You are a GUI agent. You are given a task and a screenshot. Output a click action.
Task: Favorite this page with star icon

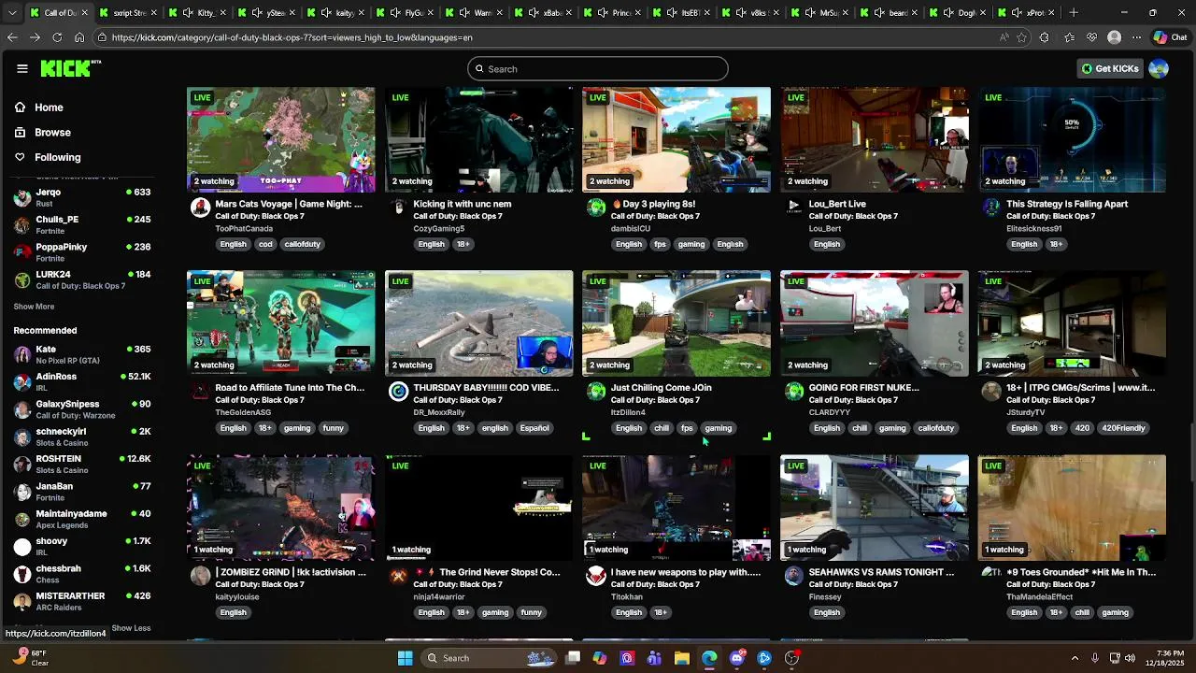pyautogui.click(x=1022, y=37)
